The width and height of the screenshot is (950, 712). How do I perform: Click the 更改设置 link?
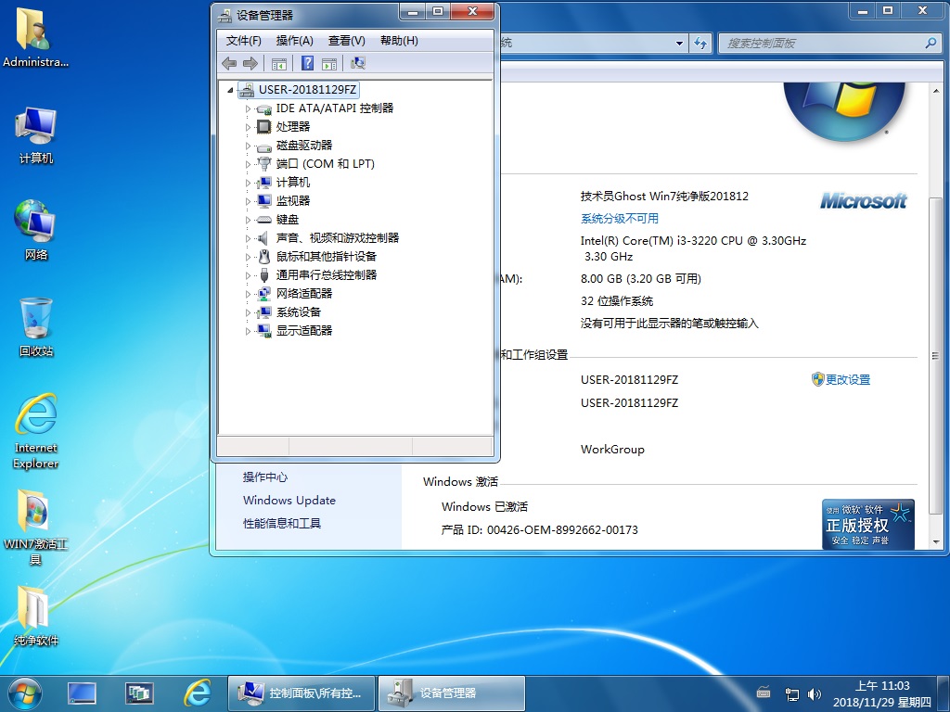pyautogui.click(x=847, y=380)
